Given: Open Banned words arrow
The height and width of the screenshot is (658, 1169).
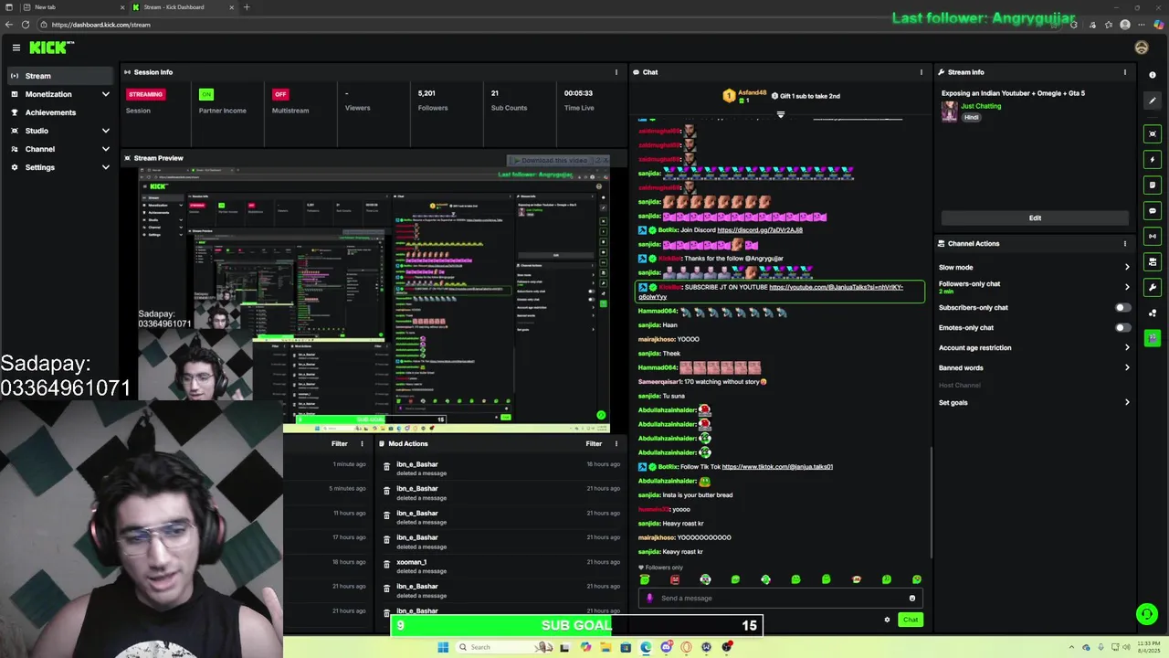Looking at the screenshot, I should 1127,368.
